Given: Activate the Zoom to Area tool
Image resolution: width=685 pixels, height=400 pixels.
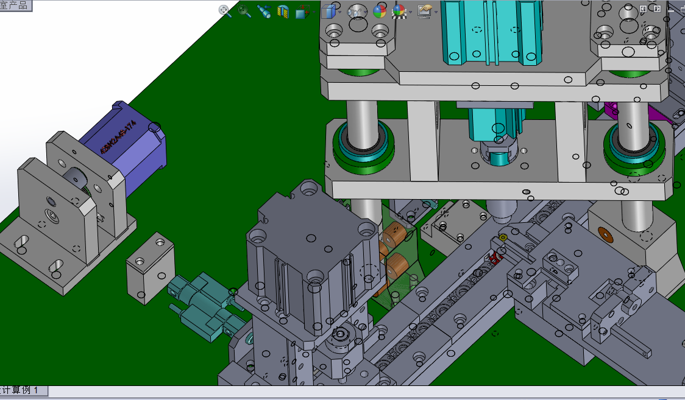Looking at the screenshot, I should point(244,11).
